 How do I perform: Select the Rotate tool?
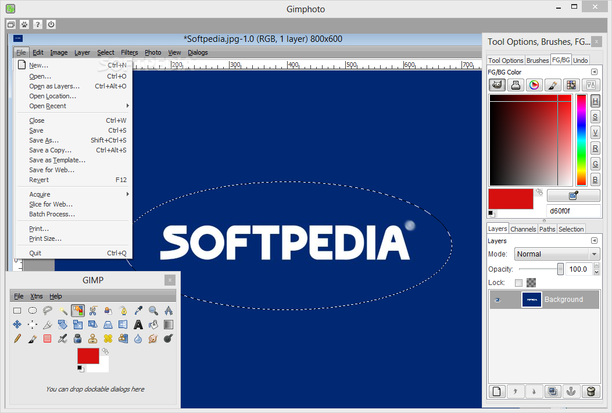62,325
